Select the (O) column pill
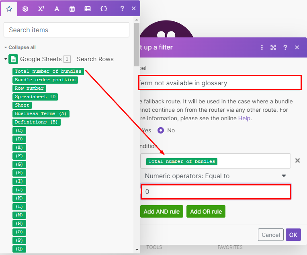This screenshot has height=255, width=307. click(19, 232)
